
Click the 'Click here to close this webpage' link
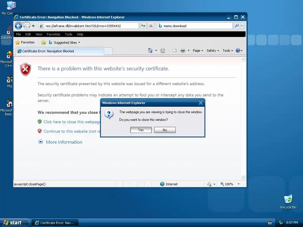tap(72, 122)
